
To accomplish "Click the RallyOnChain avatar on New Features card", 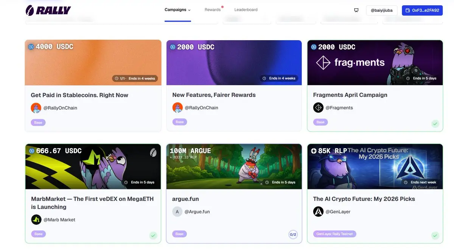I will [177, 108].
